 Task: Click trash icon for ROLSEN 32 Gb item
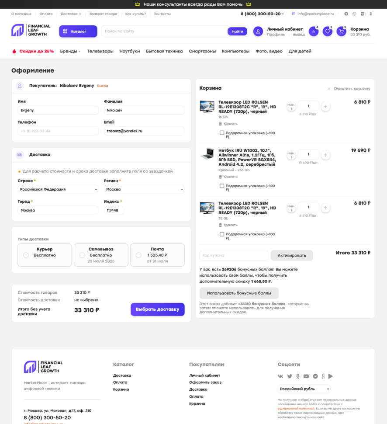point(220,225)
